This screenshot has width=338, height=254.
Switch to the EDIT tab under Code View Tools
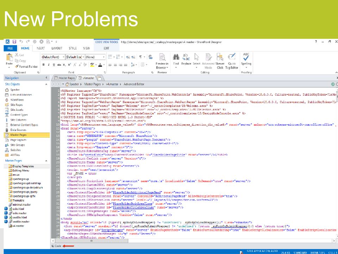click(x=106, y=48)
